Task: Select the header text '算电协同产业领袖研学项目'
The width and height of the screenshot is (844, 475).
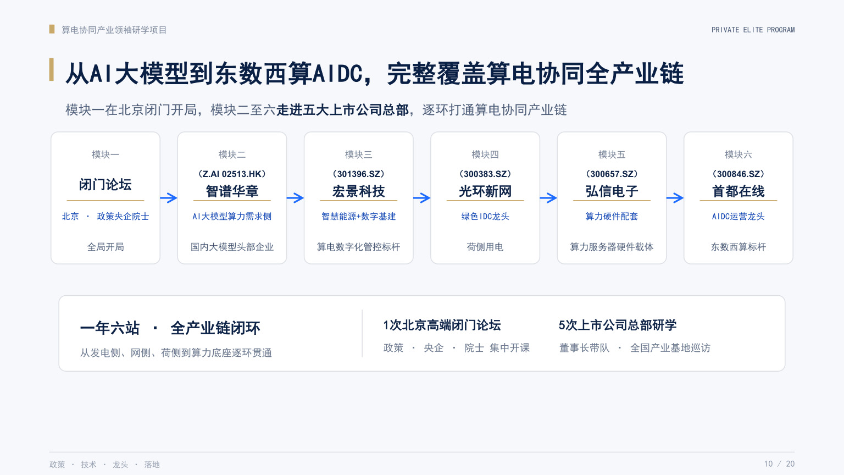Action: [114, 30]
